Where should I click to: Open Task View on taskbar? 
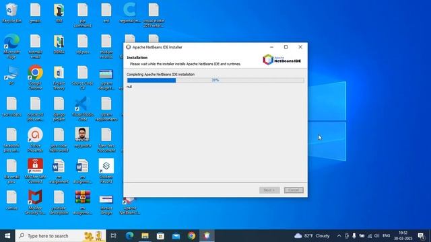(114, 236)
